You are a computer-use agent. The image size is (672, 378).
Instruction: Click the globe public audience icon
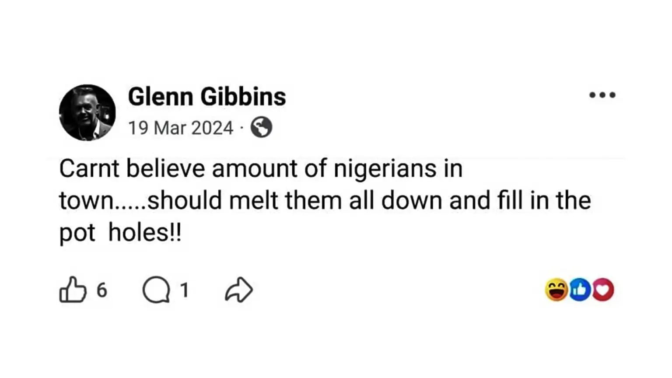click(261, 128)
